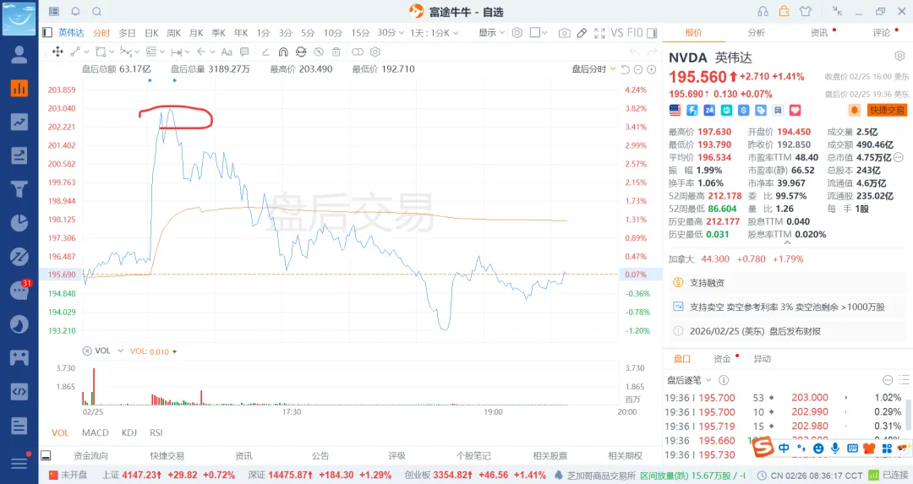Select the comment bubble annotation tool
Screen dimensions: 913x484
pos(244,52)
